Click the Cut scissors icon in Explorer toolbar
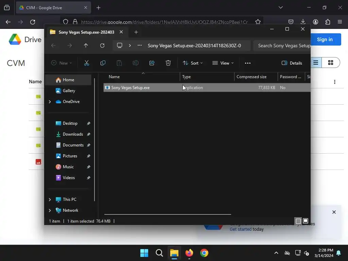The height and width of the screenshot is (261, 348). click(x=87, y=63)
